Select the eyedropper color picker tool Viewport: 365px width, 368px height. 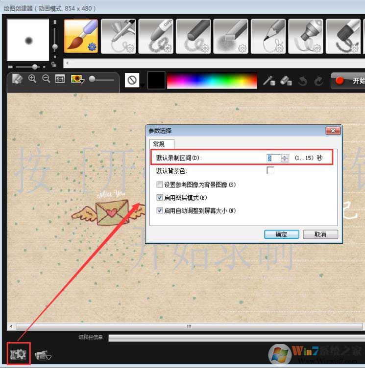coord(269,81)
